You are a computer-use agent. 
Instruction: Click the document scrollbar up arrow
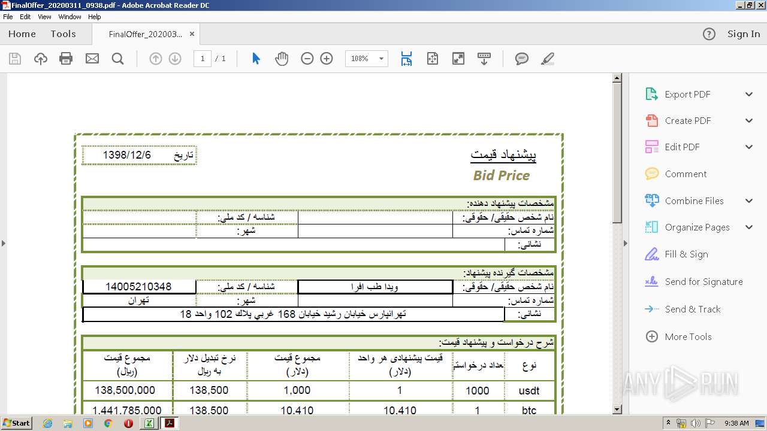coord(617,78)
